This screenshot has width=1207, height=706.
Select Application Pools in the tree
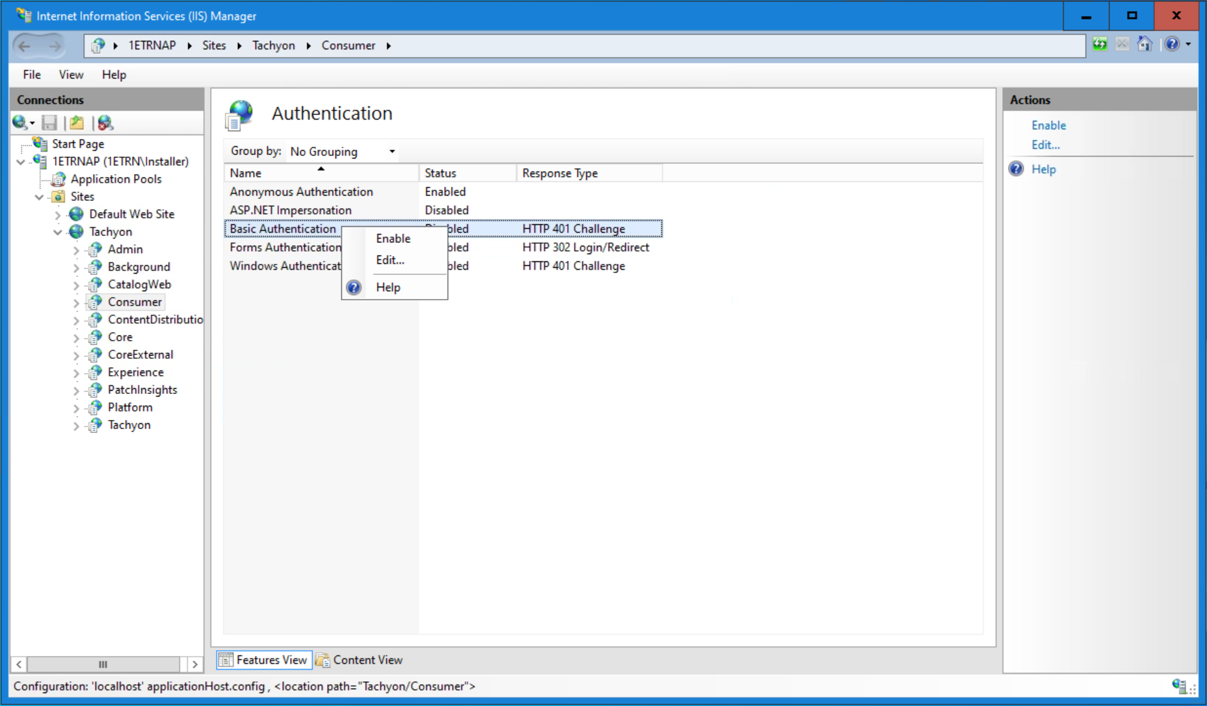click(116, 179)
